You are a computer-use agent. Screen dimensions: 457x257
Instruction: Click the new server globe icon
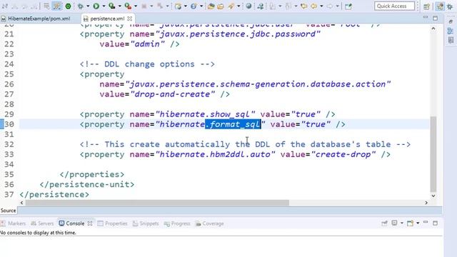[x=178, y=6]
